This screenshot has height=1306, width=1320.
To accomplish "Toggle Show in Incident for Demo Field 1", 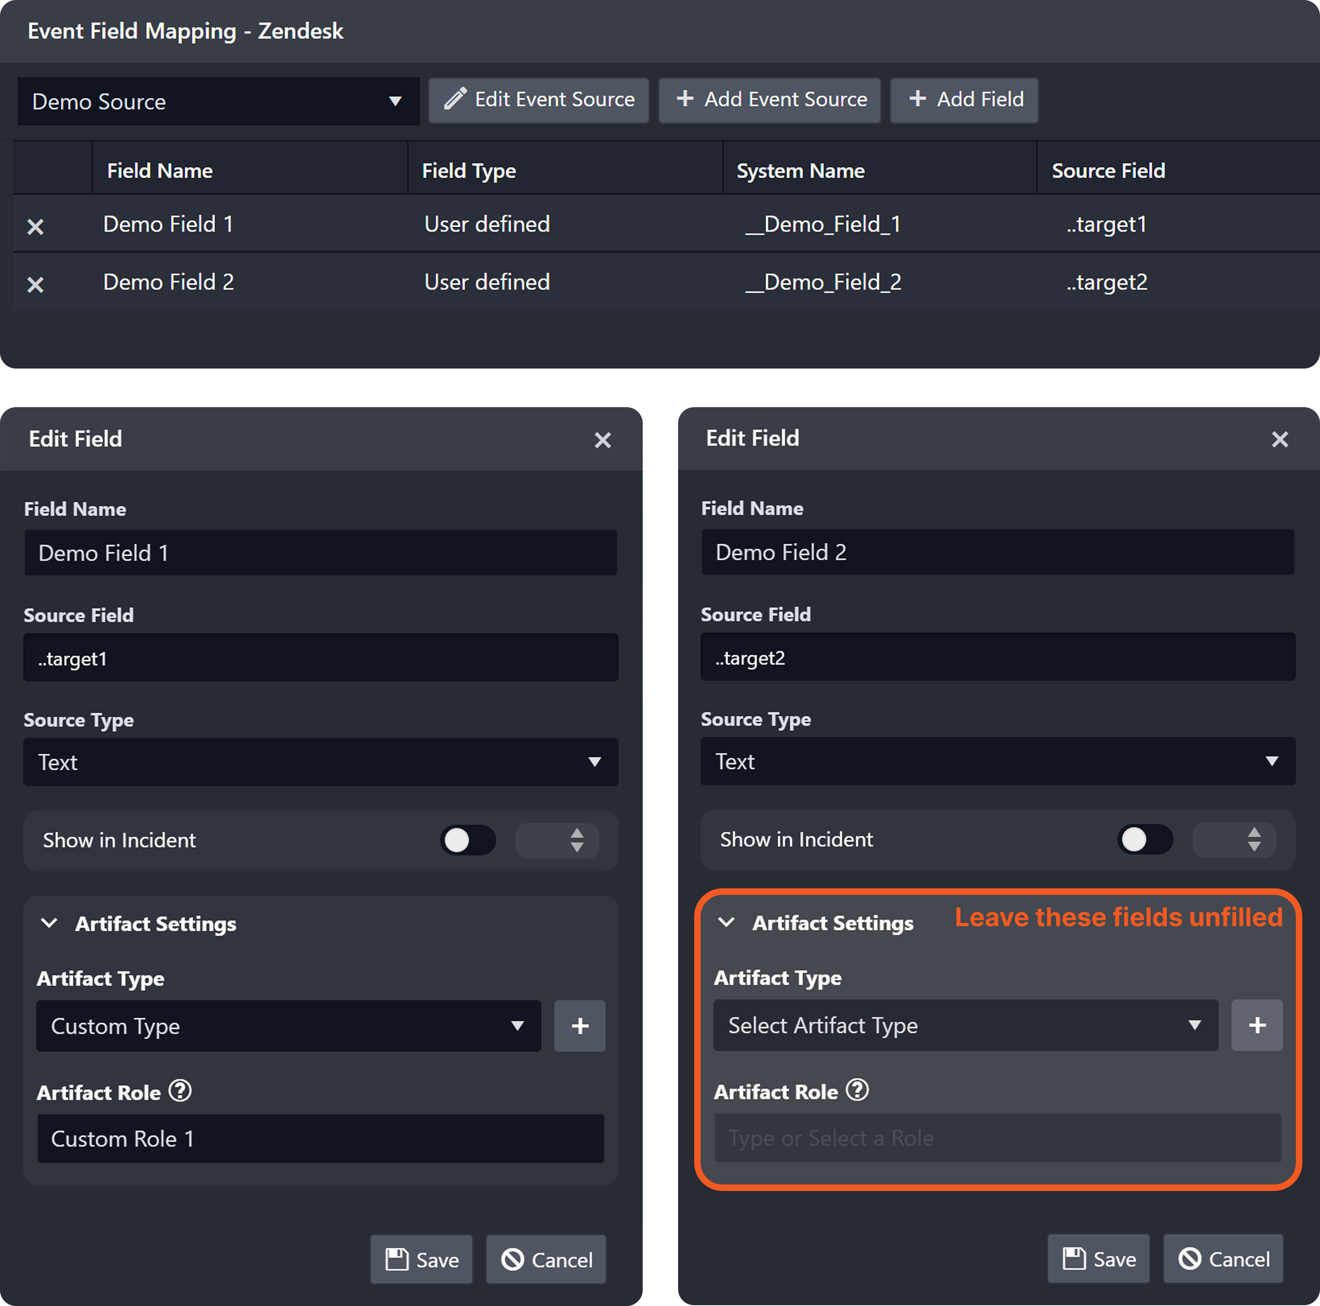I will (x=467, y=840).
